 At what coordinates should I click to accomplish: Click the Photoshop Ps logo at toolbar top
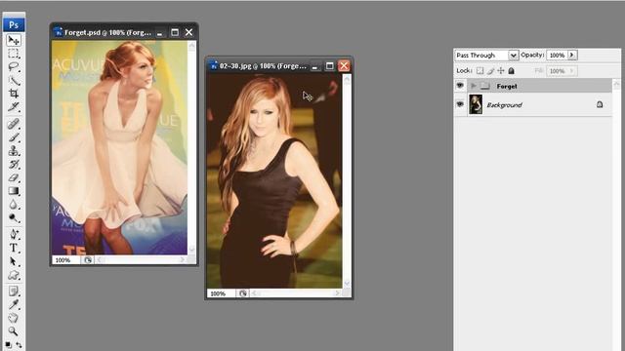pyautogui.click(x=14, y=24)
